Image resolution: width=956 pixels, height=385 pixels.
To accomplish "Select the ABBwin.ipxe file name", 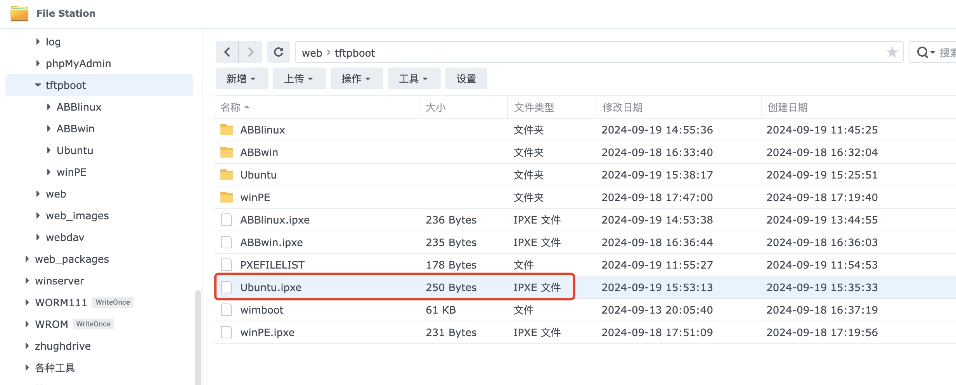I will [272, 242].
